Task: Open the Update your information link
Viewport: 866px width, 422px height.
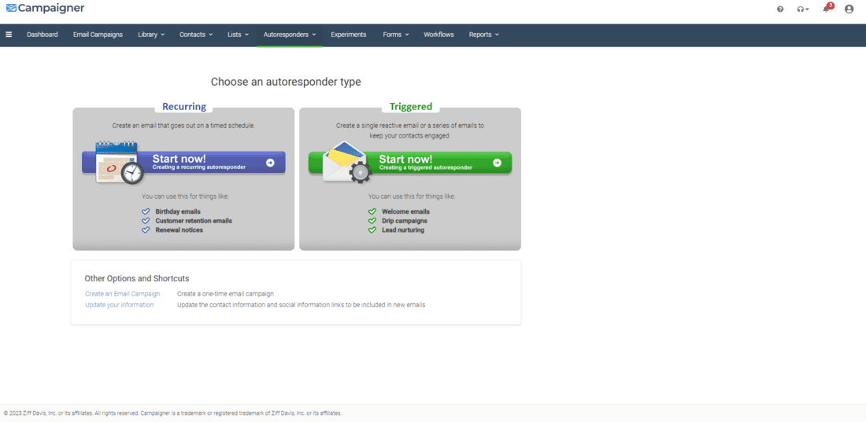Action: coord(120,305)
